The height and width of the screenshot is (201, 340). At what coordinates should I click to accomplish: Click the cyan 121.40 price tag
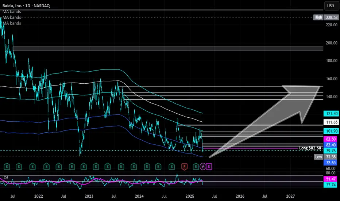coord(331,114)
